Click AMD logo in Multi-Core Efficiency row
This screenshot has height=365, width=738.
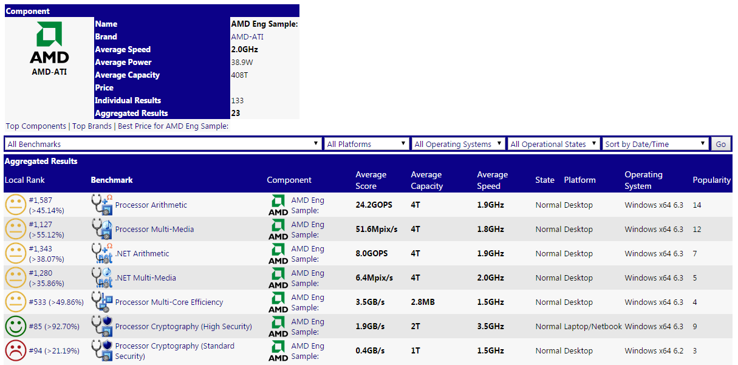point(278,302)
